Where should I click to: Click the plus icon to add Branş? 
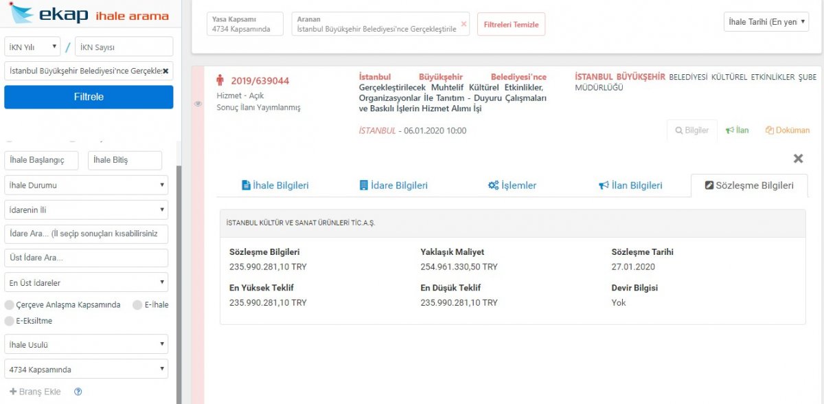tap(12, 392)
